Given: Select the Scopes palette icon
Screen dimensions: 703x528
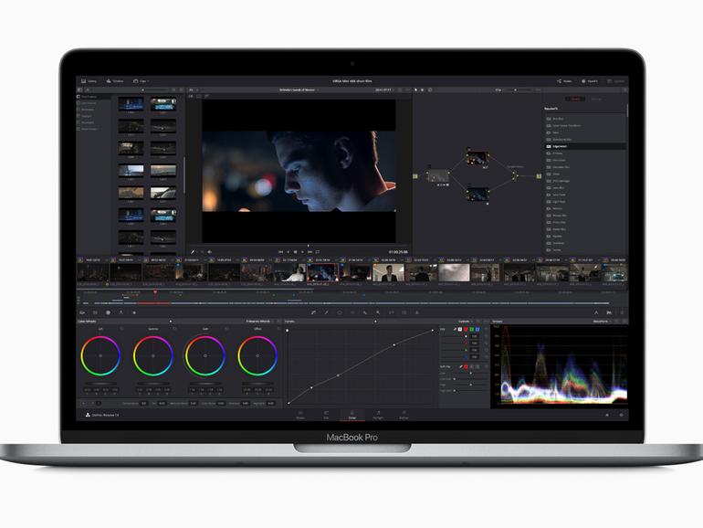Looking at the screenshot, I should (x=609, y=312).
